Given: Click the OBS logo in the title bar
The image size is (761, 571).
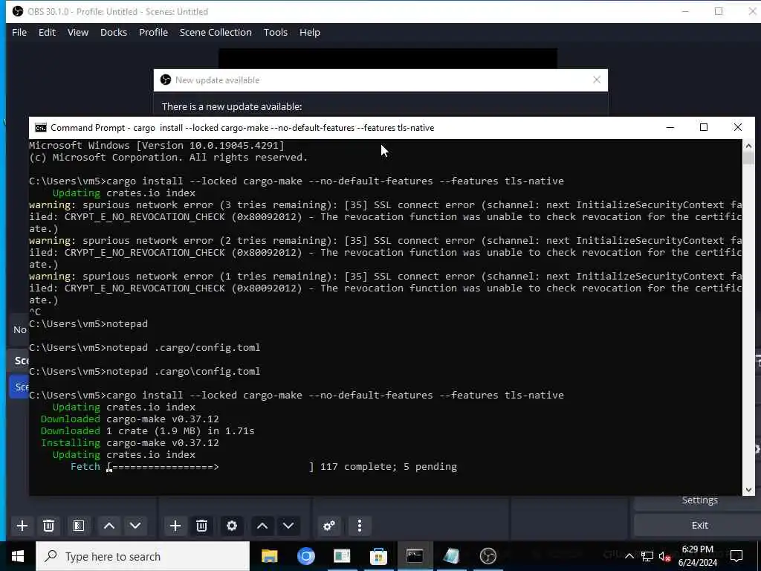Looking at the screenshot, I should [x=18, y=11].
